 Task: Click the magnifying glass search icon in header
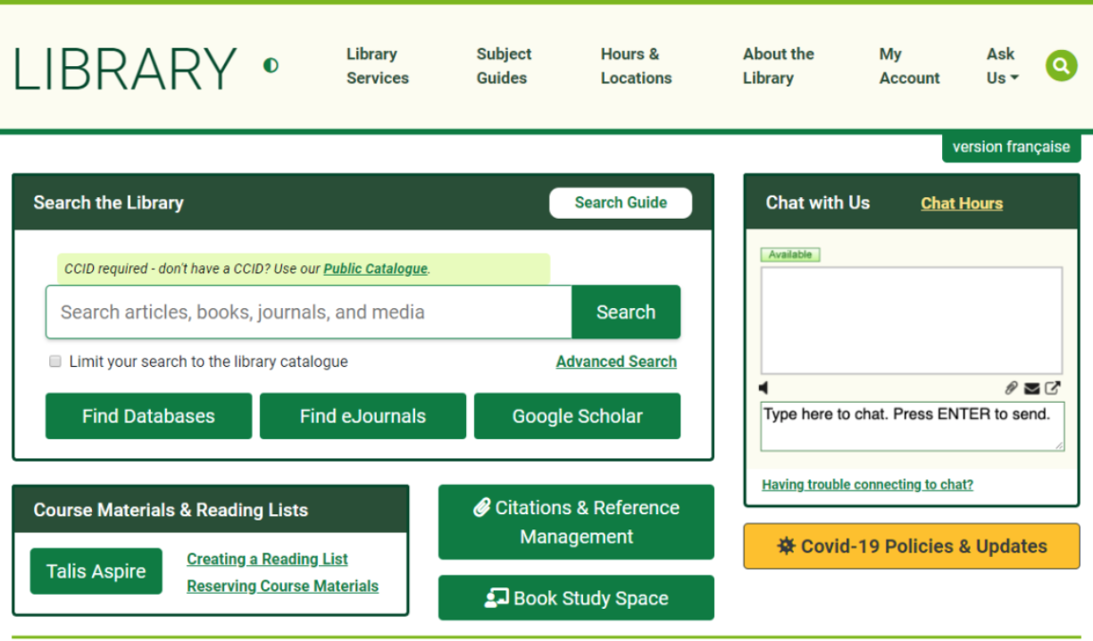point(1061,65)
